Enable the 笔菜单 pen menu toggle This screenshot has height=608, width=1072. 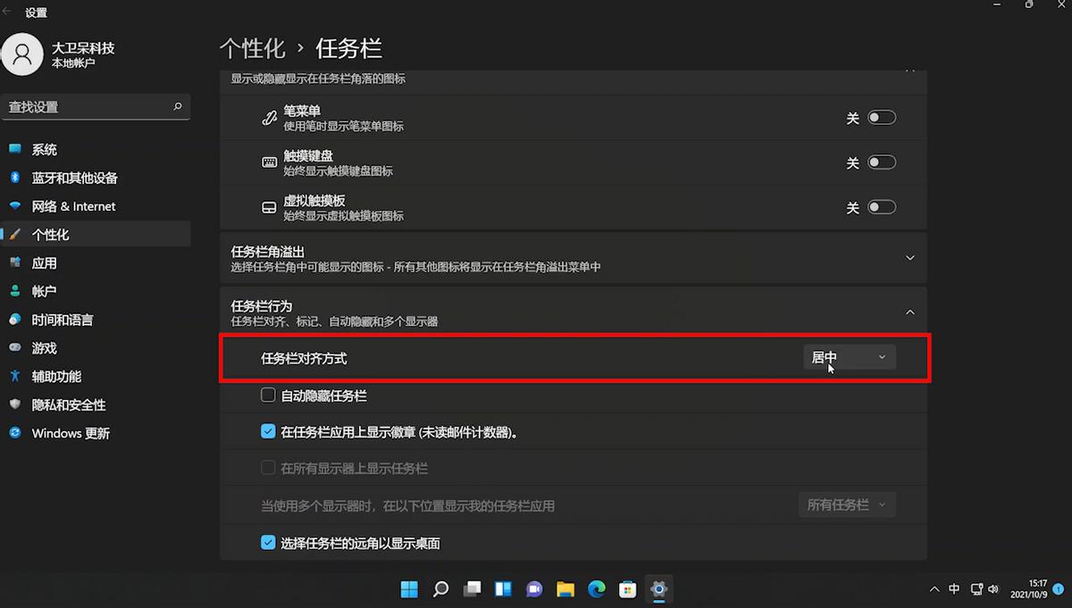(881, 117)
